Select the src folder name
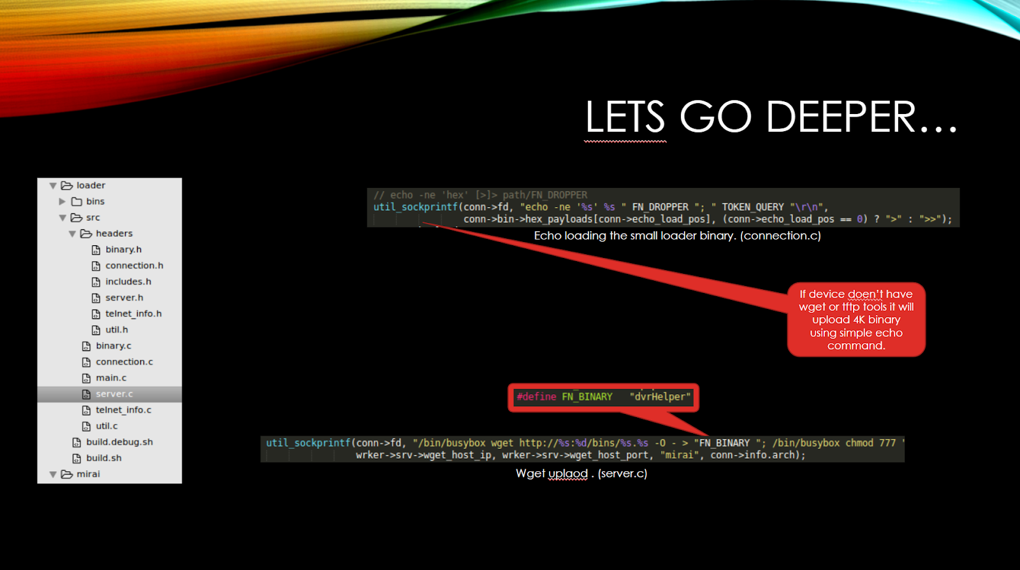The width and height of the screenshot is (1020, 570). (x=93, y=217)
